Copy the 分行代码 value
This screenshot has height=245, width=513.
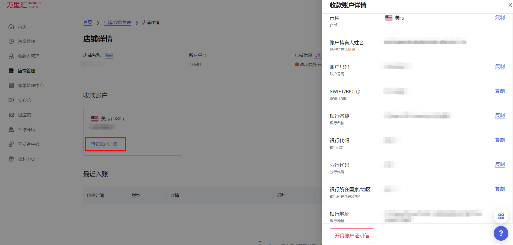500,165
